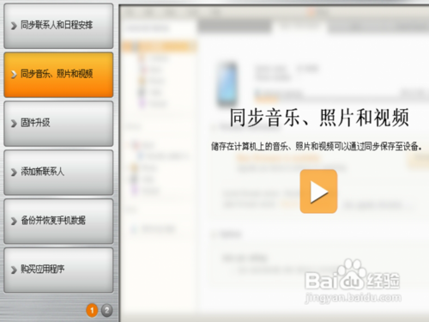Open the 固件升级 topic
Image resolution: width=429 pixels, height=322 pixels.
[x=58, y=124]
